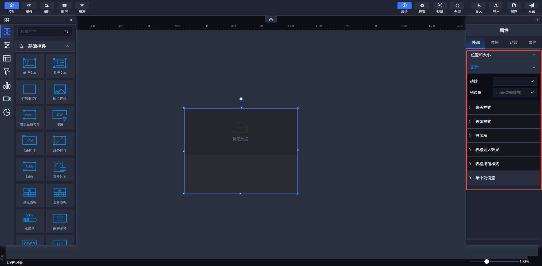Image resolution: width=542 pixels, height=266 pixels.
Task: Select the single-line text (单行文本) widget
Action: tap(30, 66)
